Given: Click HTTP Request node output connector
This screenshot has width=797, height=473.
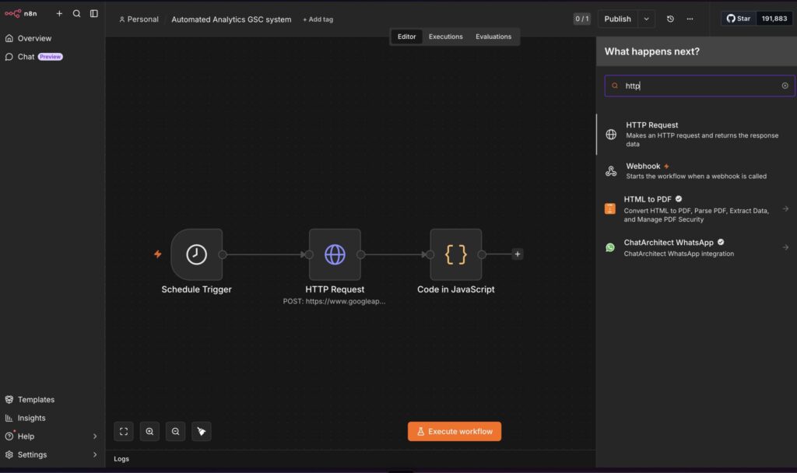Looking at the screenshot, I should [361, 254].
